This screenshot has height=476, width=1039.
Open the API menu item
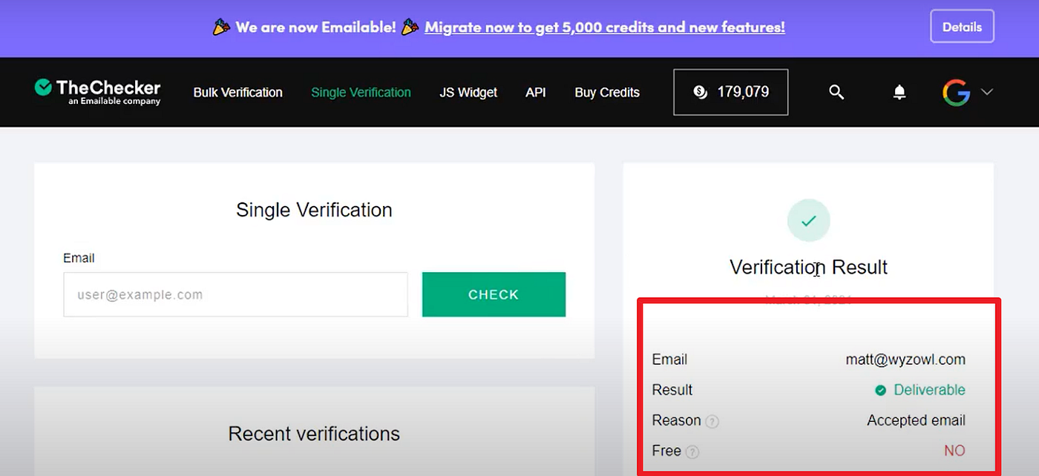(536, 93)
